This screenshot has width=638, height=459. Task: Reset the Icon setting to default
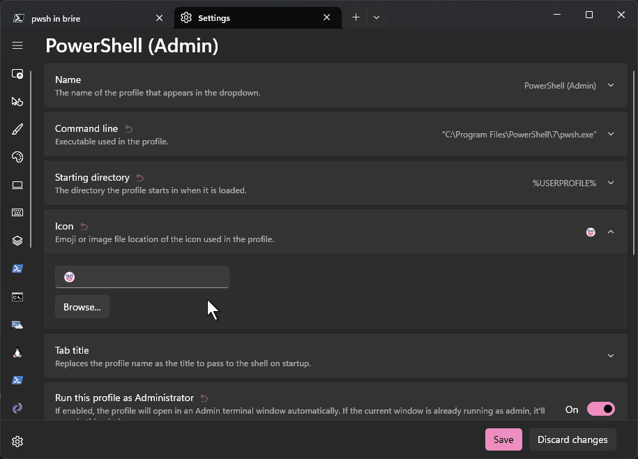click(x=84, y=227)
